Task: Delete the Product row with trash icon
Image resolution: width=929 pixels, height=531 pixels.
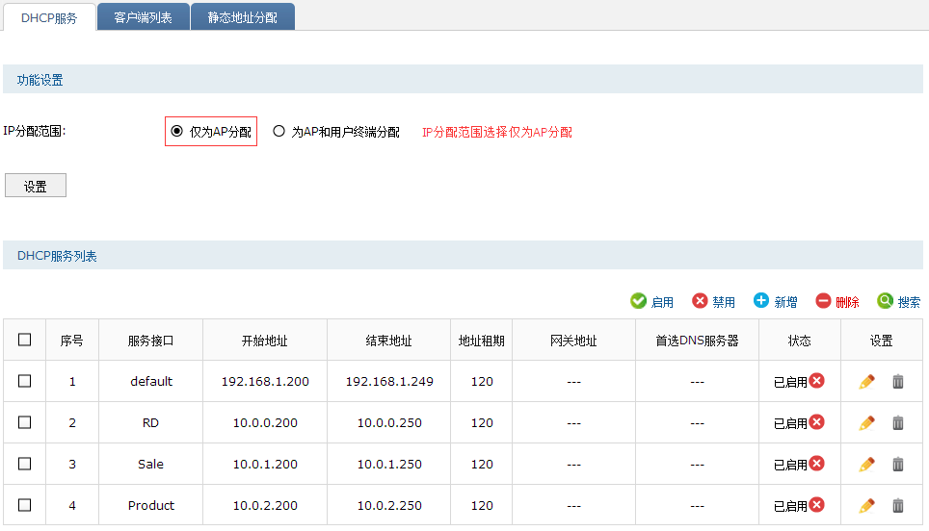Action: tap(898, 506)
